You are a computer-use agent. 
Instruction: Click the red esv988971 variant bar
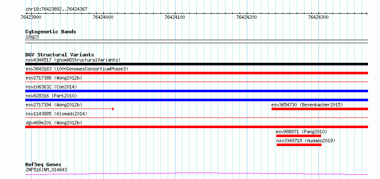coord(298,136)
